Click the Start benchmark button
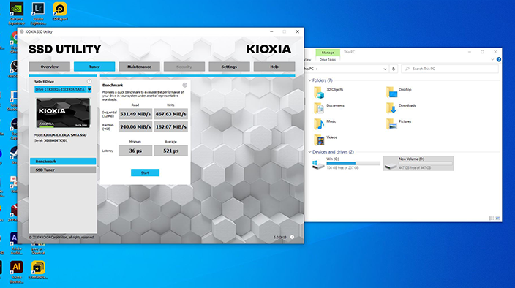This screenshot has height=288, width=515. (145, 173)
